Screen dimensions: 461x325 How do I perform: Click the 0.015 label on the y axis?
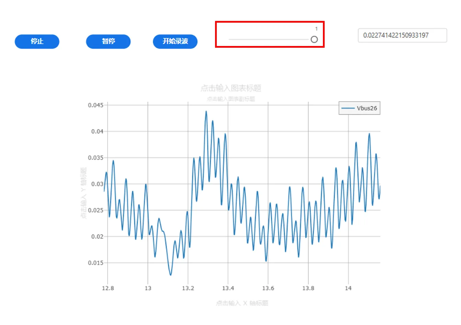click(x=95, y=263)
